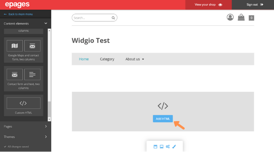Image resolution: width=274 pixels, height=152 pixels.
Task: Open the About us dropdown menu
Action: [x=135, y=59]
